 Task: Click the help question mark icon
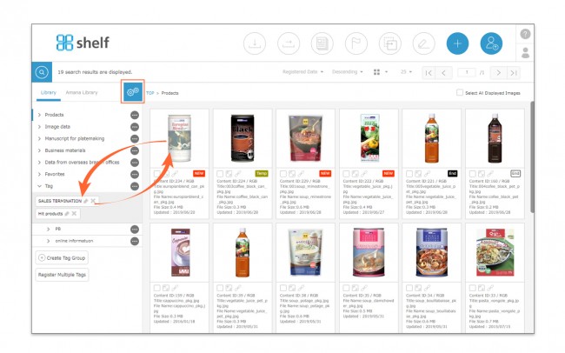coord(525,34)
